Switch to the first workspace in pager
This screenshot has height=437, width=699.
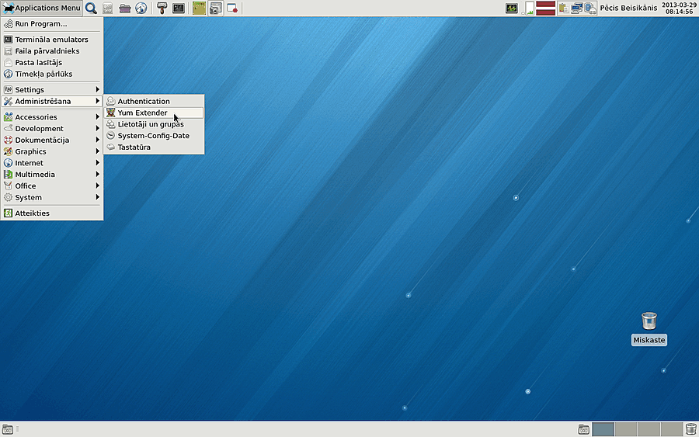pyautogui.click(x=603, y=429)
